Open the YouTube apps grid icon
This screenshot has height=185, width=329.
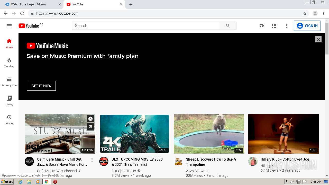[274, 26]
